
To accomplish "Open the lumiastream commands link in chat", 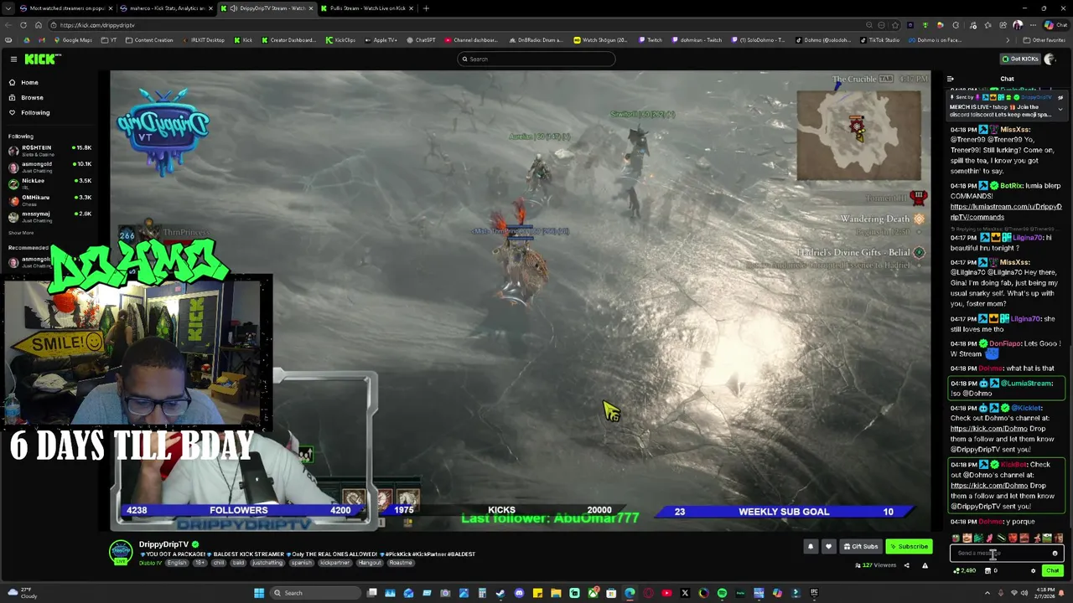I will pyautogui.click(x=1006, y=212).
